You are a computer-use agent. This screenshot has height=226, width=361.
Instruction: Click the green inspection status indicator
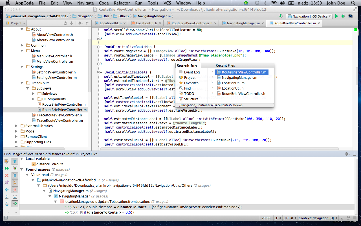click(355, 30)
